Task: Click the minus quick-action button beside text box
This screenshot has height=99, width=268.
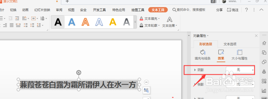Action: [146, 82]
